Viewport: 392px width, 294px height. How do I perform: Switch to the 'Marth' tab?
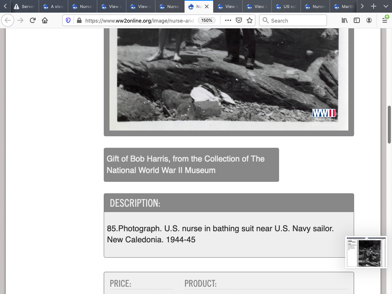[344, 7]
